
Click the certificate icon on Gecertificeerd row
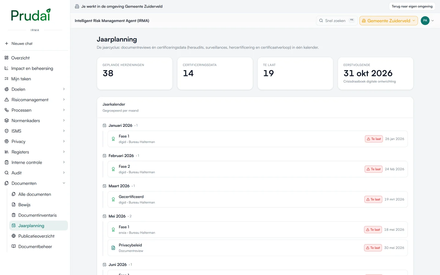113,199
